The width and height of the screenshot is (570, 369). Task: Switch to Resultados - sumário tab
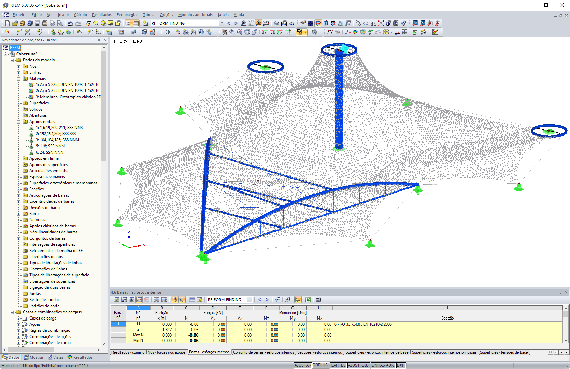128,352
